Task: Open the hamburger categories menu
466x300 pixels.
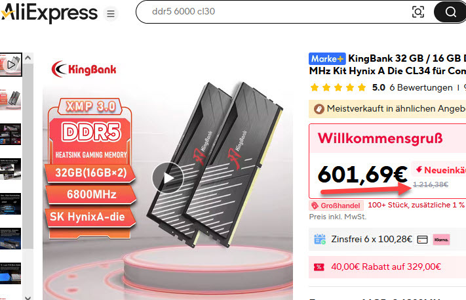Action: [x=111, y=14]
